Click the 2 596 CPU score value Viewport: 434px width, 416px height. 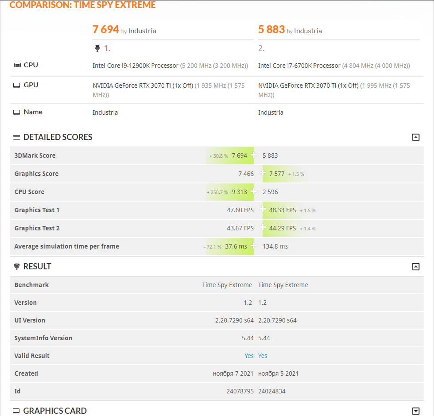270,192
